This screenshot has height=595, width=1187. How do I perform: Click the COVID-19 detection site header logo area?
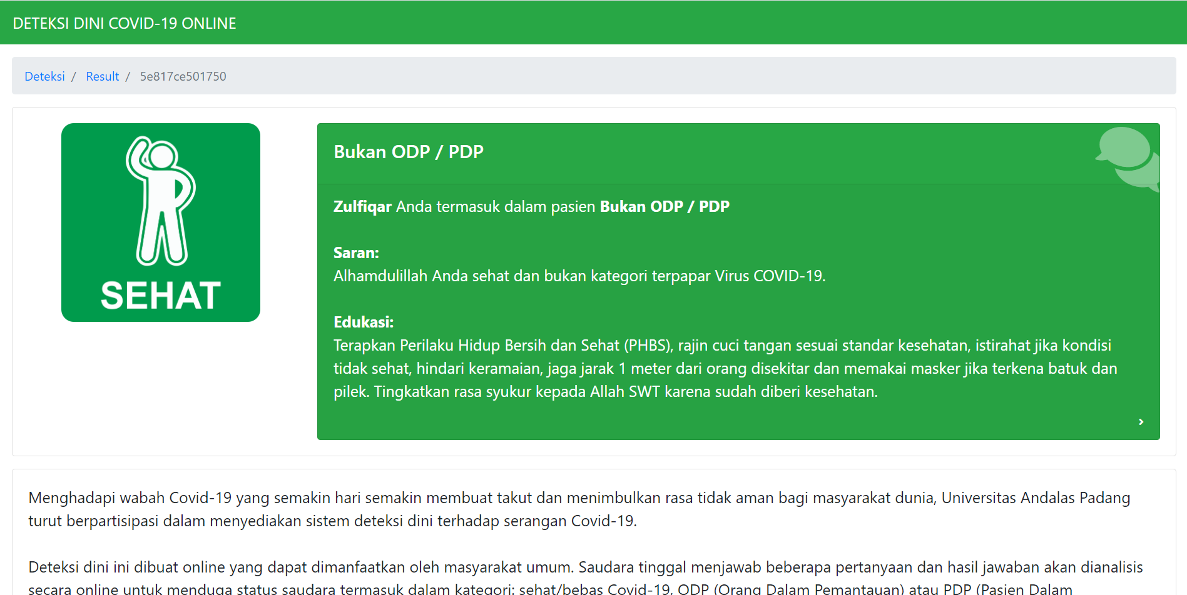(x=125, y=22)
